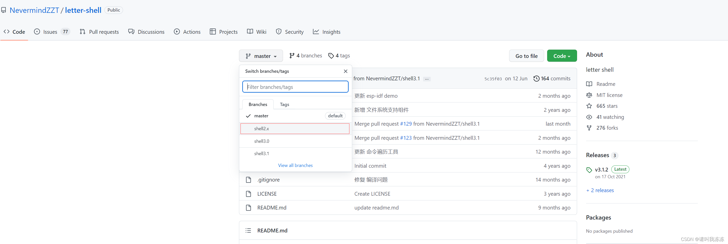Image resolution: width=728 pixels, height=244 pixels.
Task: Open the Security tab
Action: click(290, 32)
